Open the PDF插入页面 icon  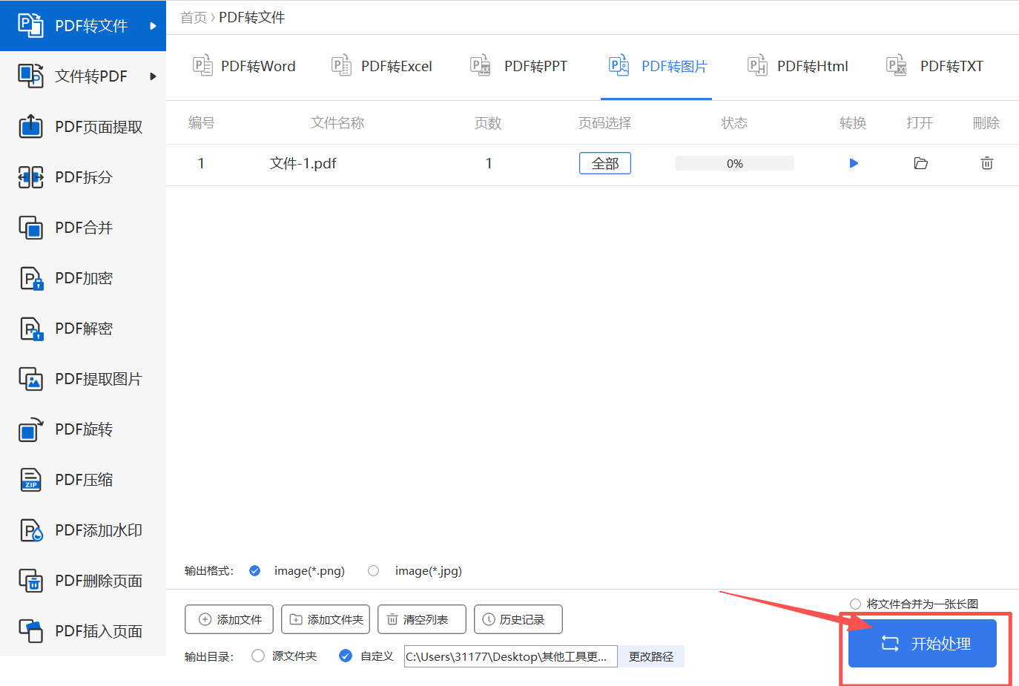click(30, 631)
